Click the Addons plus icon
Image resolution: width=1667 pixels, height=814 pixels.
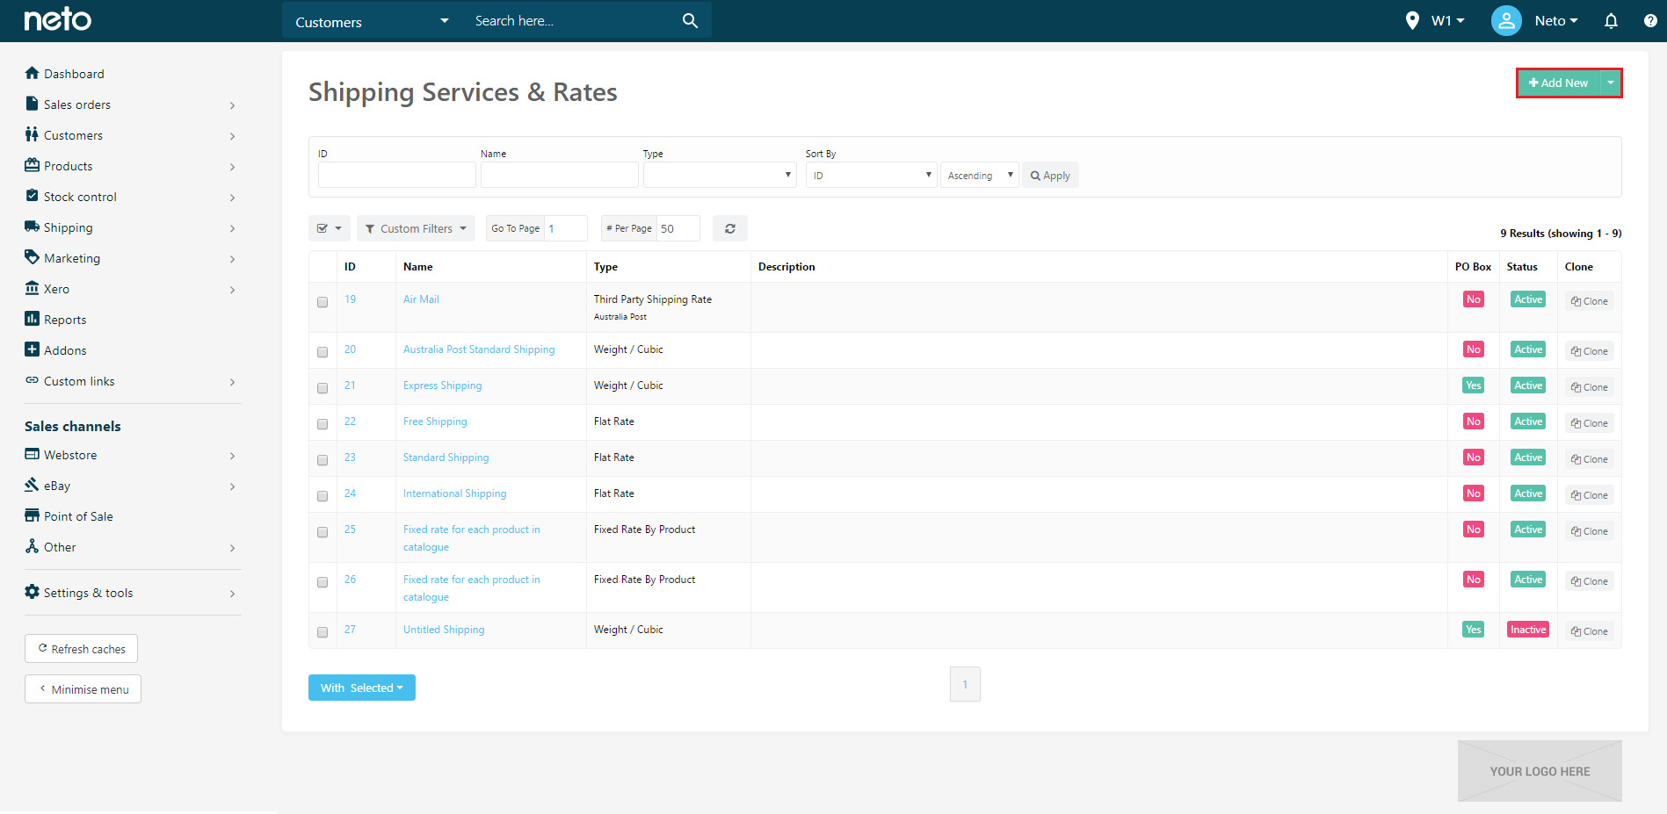point(33,349)
